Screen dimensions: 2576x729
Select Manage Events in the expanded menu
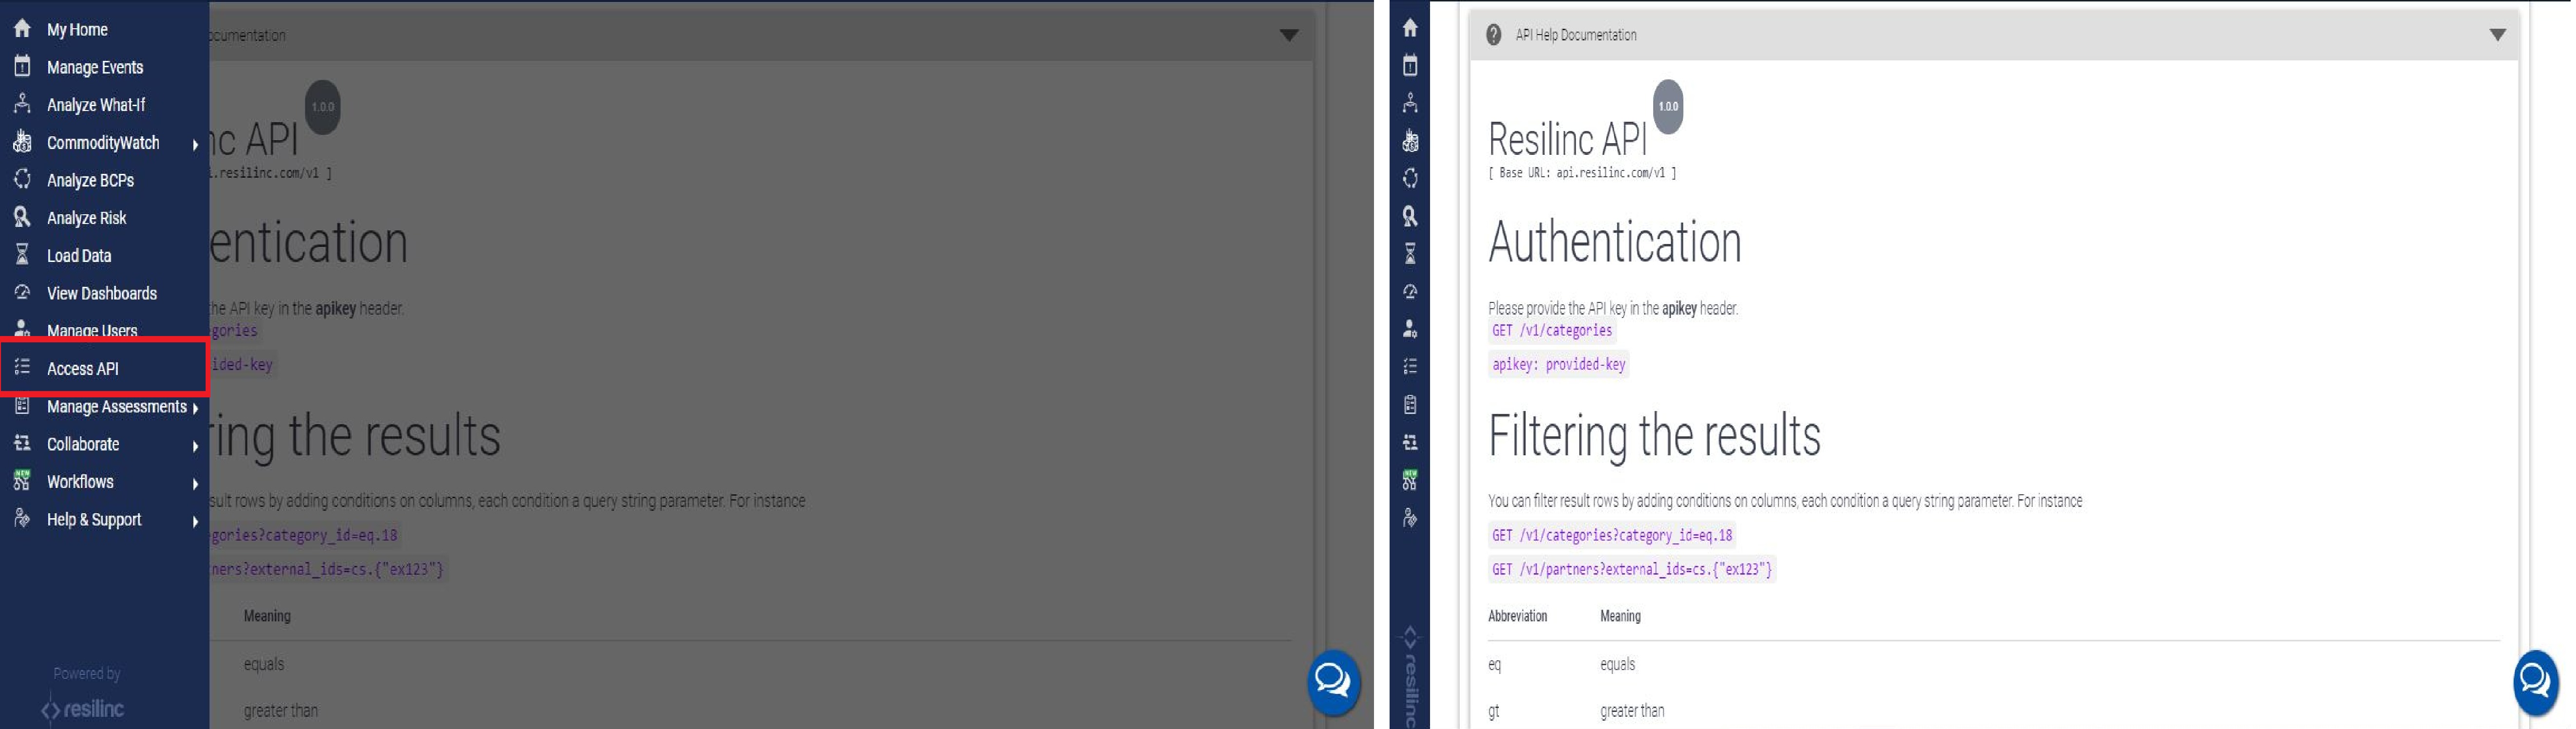click(95, 67)
